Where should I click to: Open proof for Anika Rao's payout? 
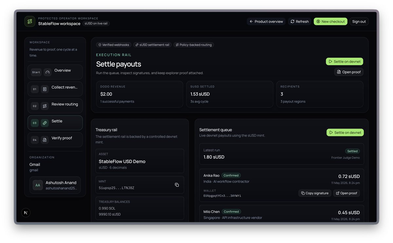346,193
